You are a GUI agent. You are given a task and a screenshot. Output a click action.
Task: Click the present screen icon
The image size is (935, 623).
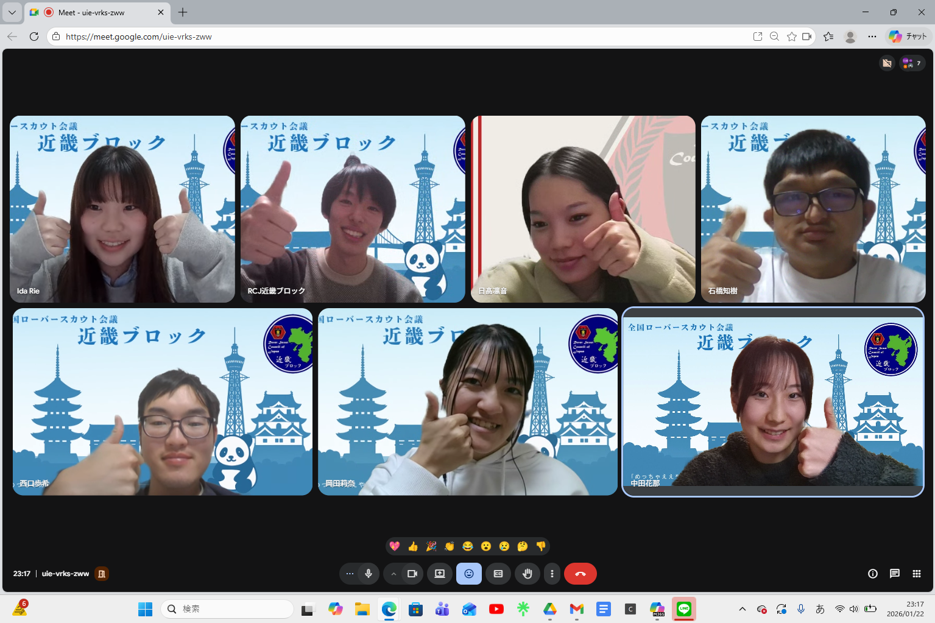click(x=440, y=574)
